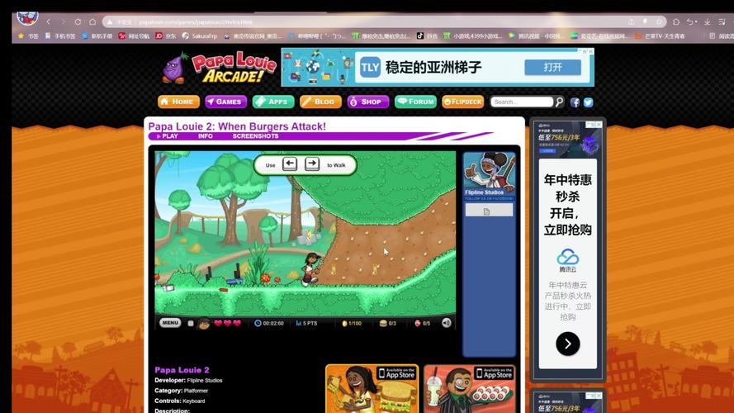
Task: Click the site Search input field
Action: pyautogui.click(x=521, y=102)
